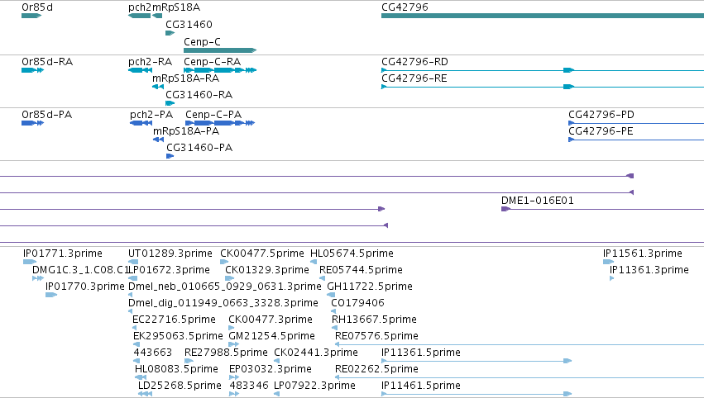Select CK02441.3prime EST
This screenshot has height=398, width=704.
click(x=277, y=361)
